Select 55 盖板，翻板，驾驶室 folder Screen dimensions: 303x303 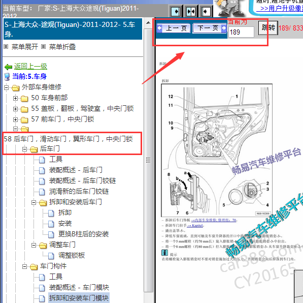click(x=82, y=108)
